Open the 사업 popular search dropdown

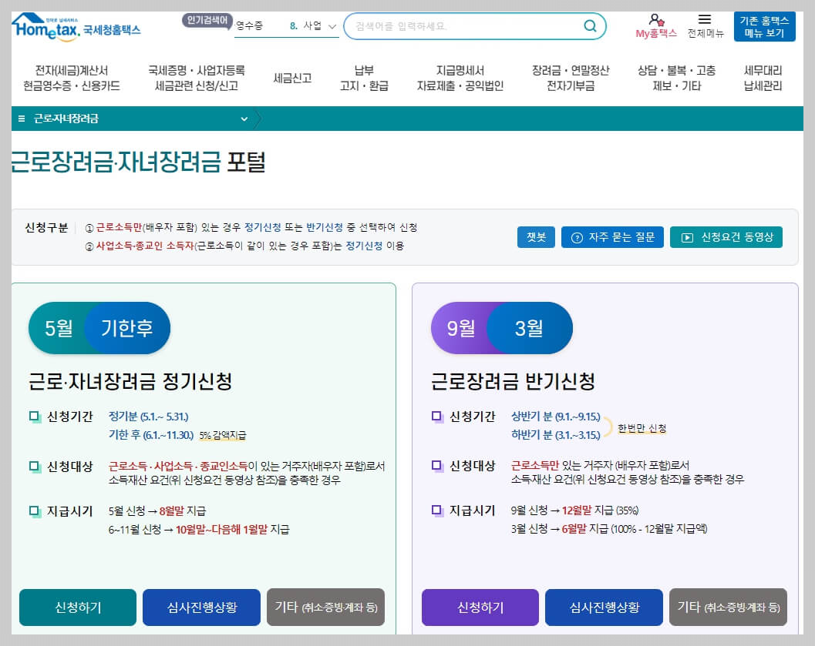tap(319, 25)
